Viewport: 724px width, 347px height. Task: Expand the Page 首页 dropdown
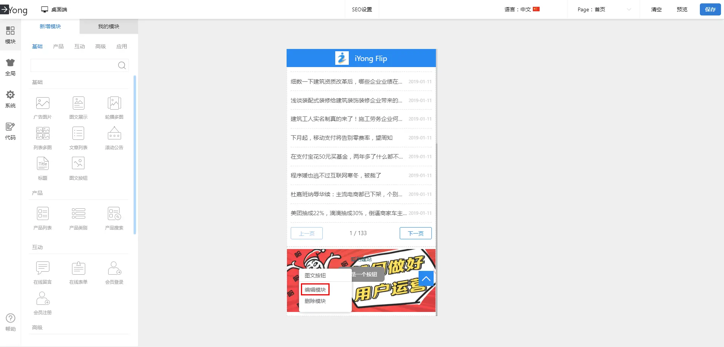(603, 9)
